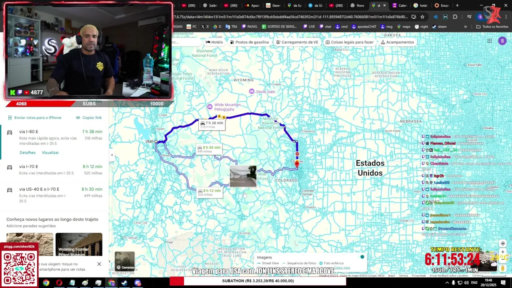Image resolution: width=512 pixels, height=288 pixels.
Task: Open a new browser tab with plus
Action: 457,6
